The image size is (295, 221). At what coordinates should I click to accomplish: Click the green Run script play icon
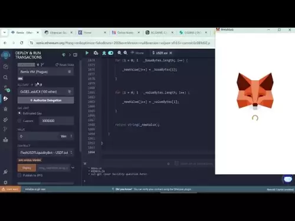[x=87, y=53]
